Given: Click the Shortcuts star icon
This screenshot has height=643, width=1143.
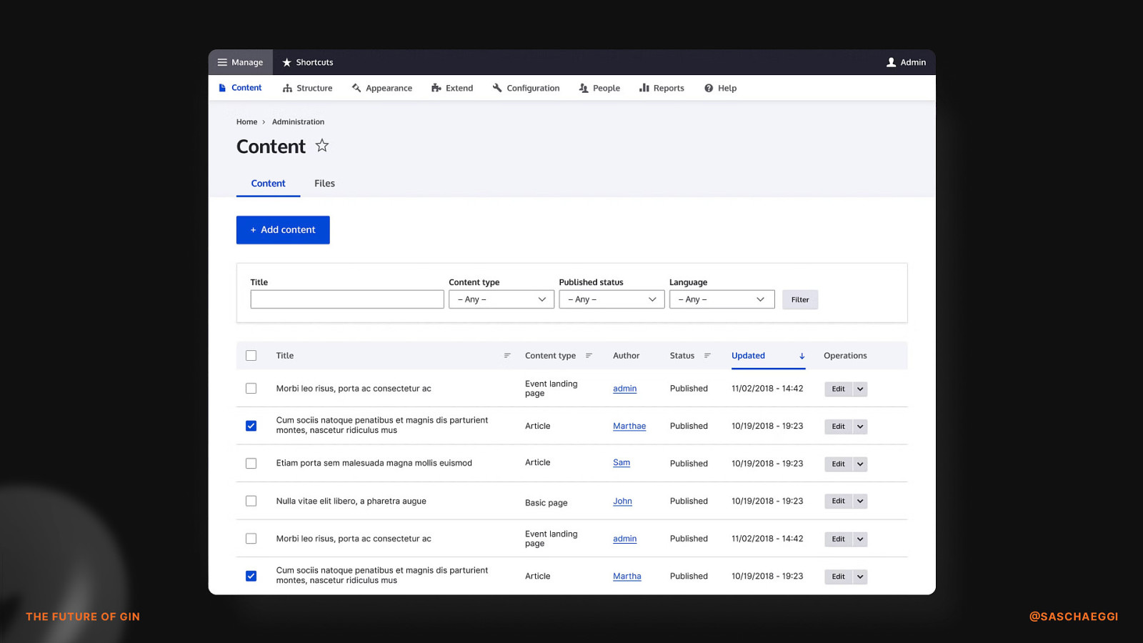Looking at the screenshot, I should point(286,62).
